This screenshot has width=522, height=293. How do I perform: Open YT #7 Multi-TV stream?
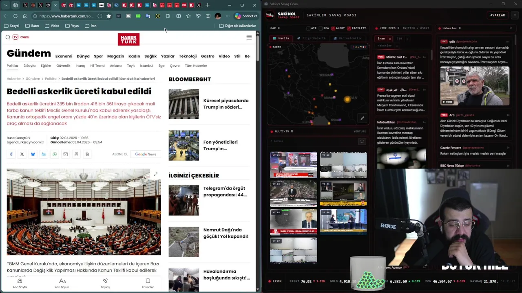coord(293,250)
